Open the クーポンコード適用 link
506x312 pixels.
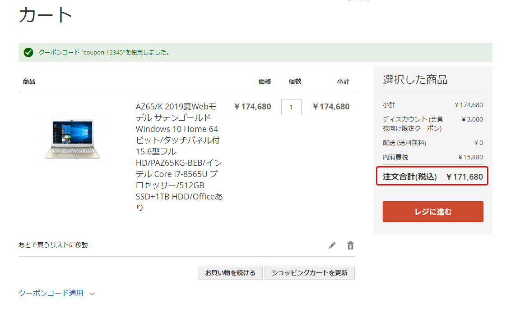click(x=51, y=293)
